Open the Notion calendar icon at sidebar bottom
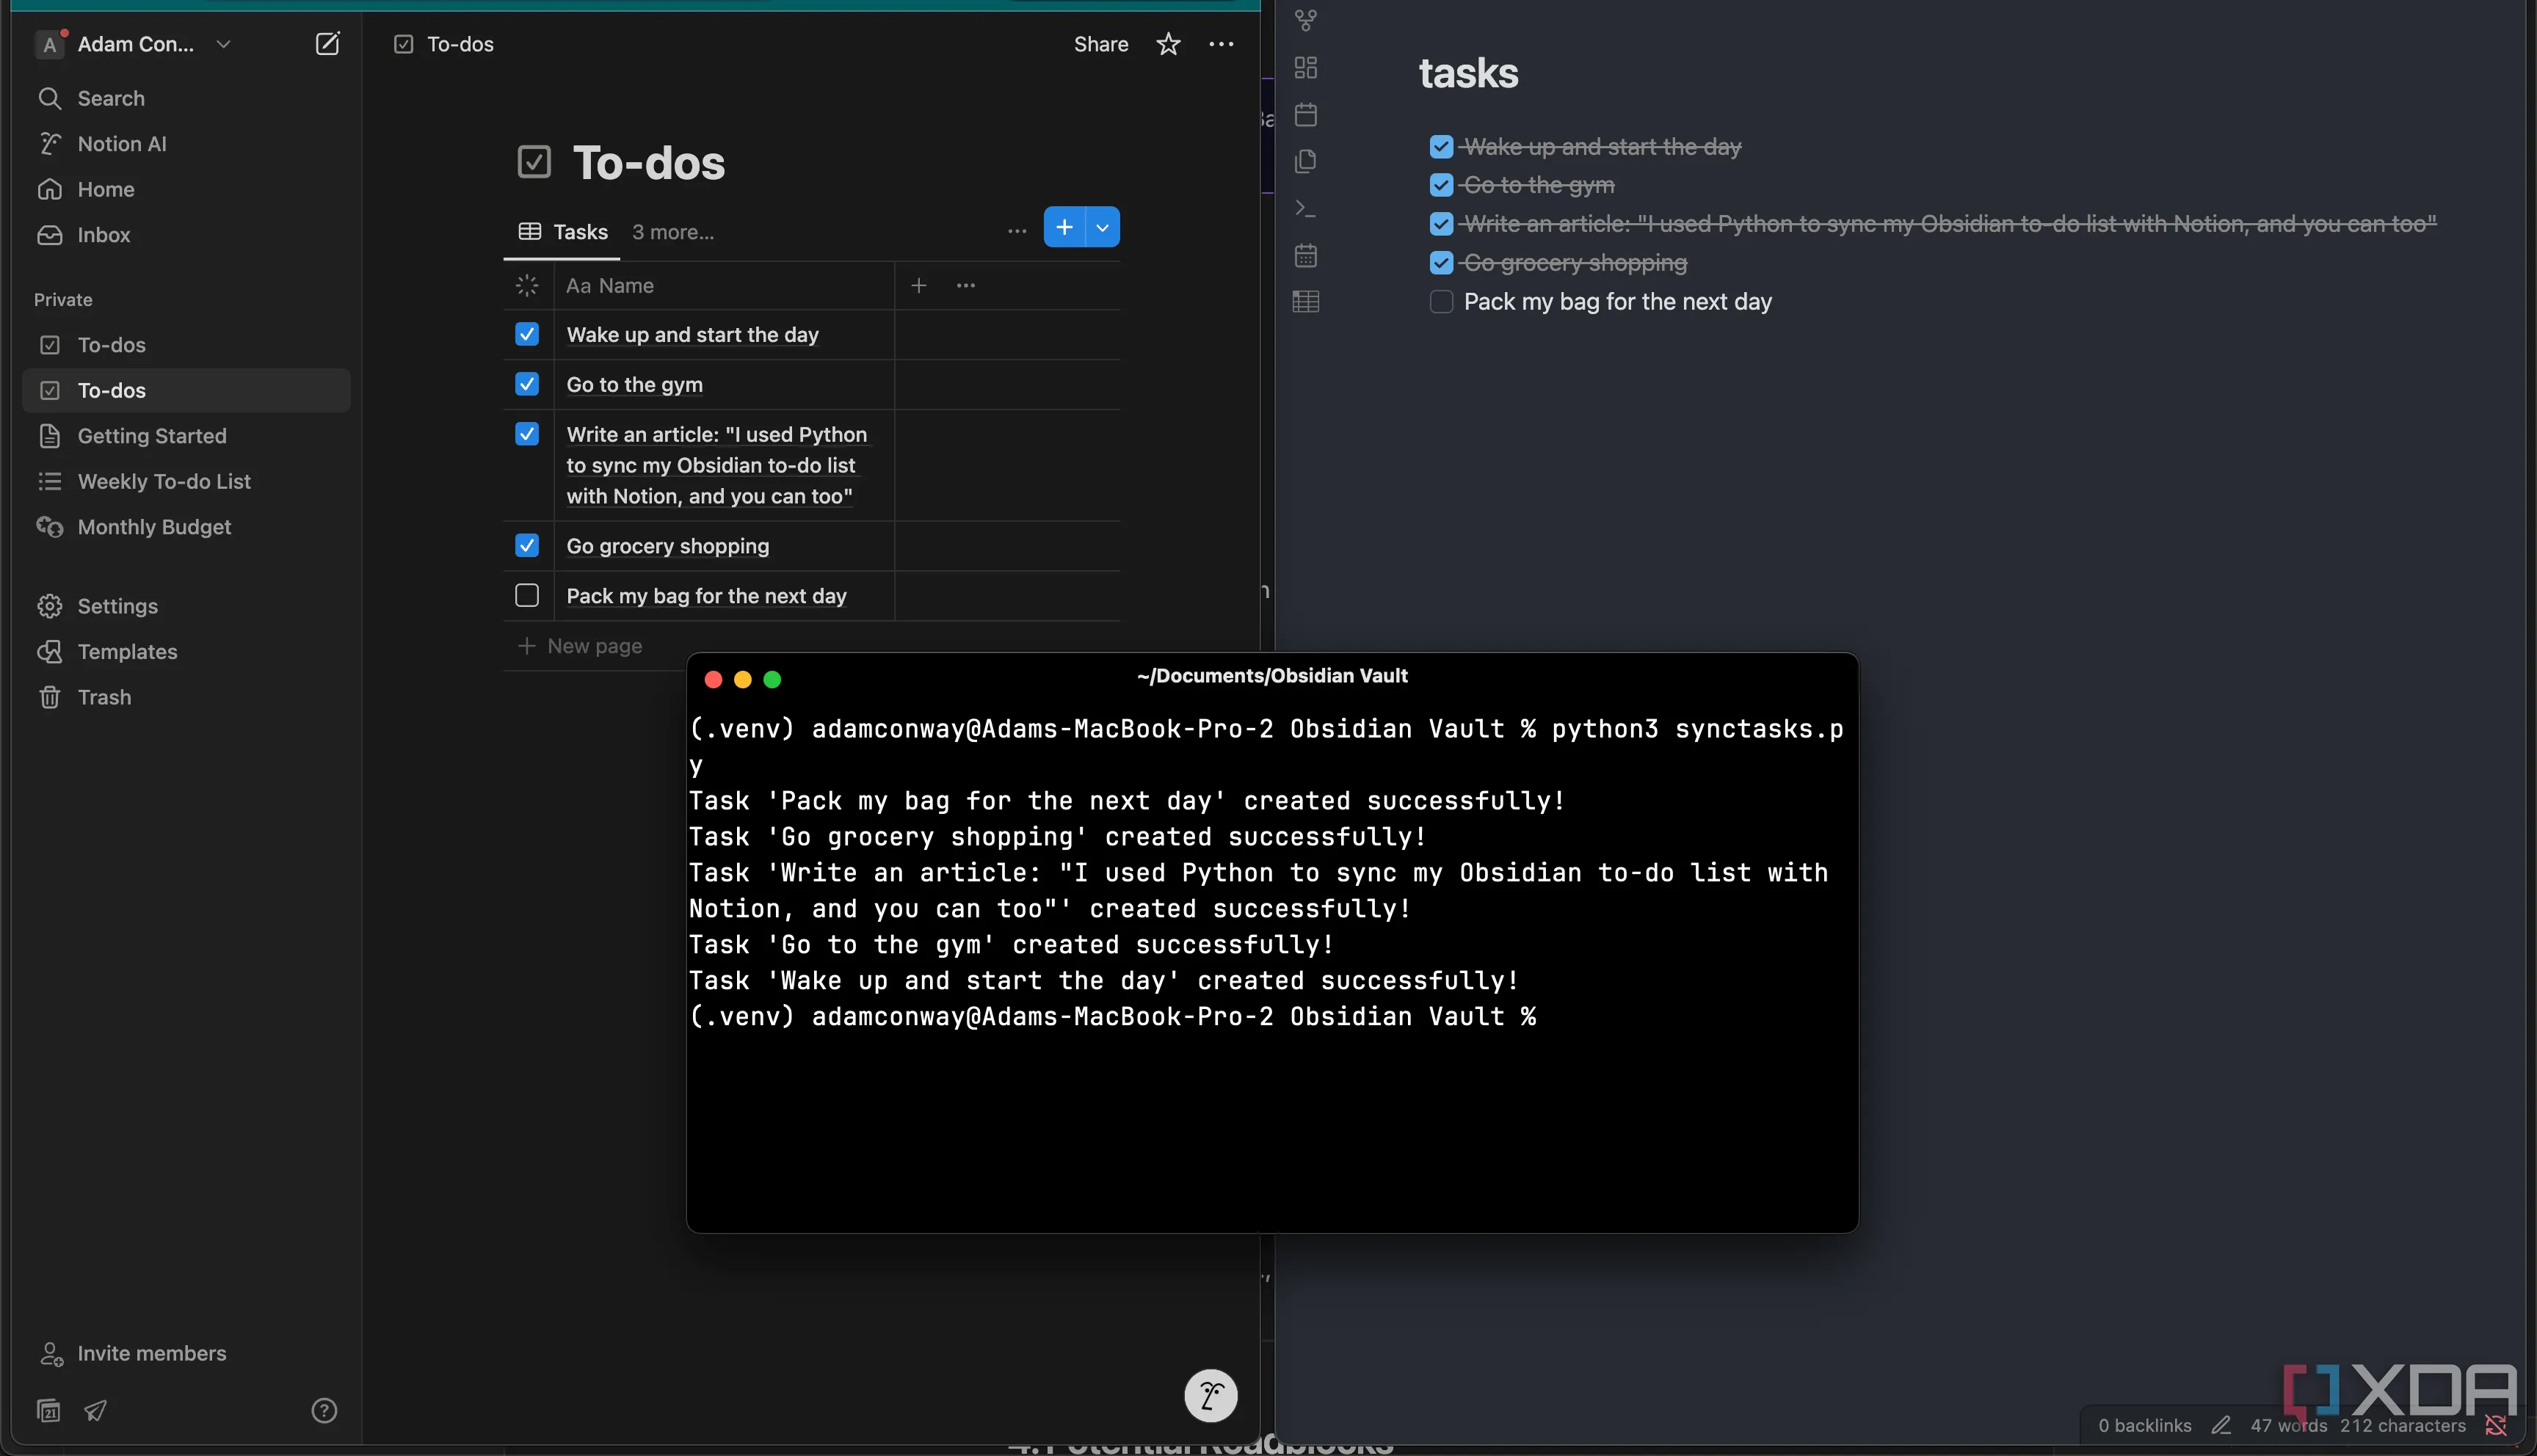2537x1456 pixels. click(48, 1410)
